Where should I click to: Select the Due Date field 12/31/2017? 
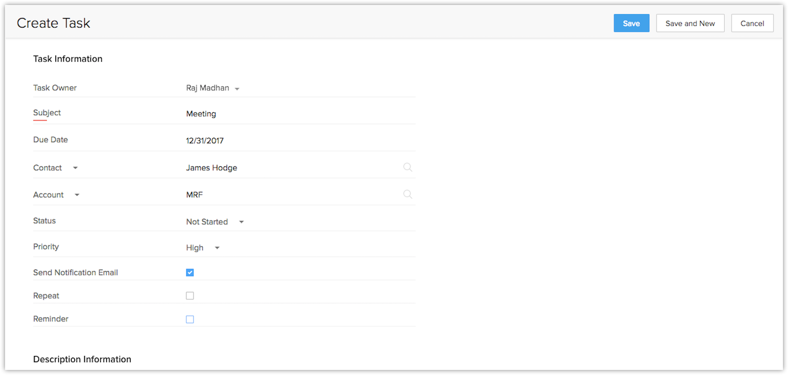click(x=282, y=141)
